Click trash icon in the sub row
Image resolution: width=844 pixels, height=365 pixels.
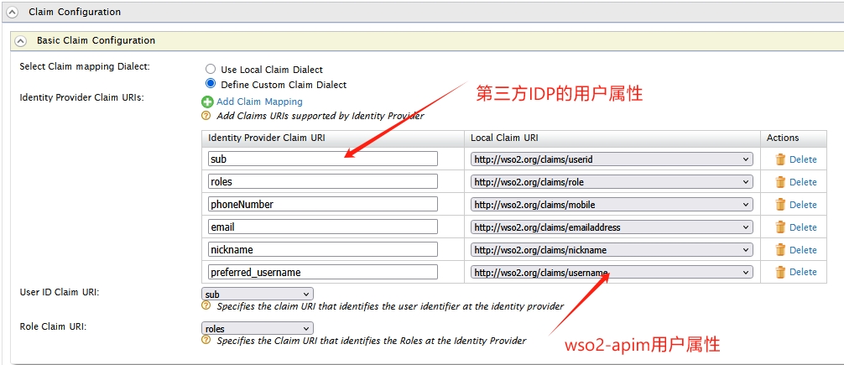coord(780,159)
